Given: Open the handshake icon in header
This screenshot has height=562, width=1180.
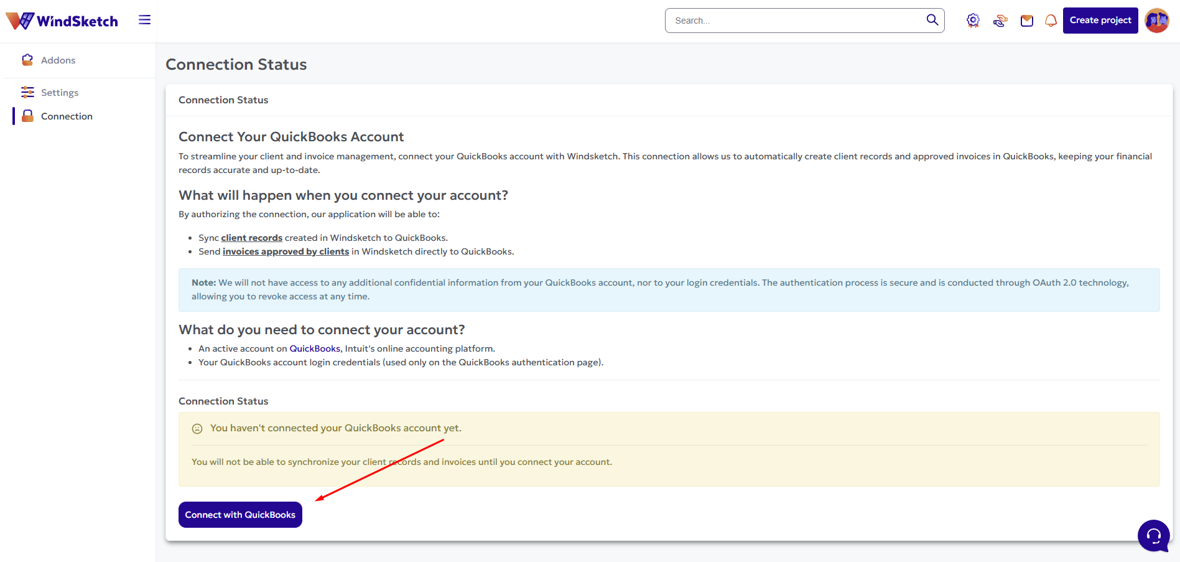Looking at the screenshot, I should tap(1000, 21).
